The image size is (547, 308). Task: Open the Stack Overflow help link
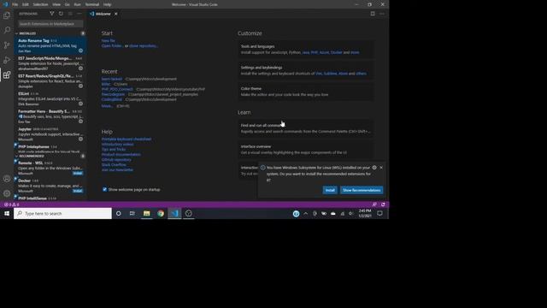point(114,164)
